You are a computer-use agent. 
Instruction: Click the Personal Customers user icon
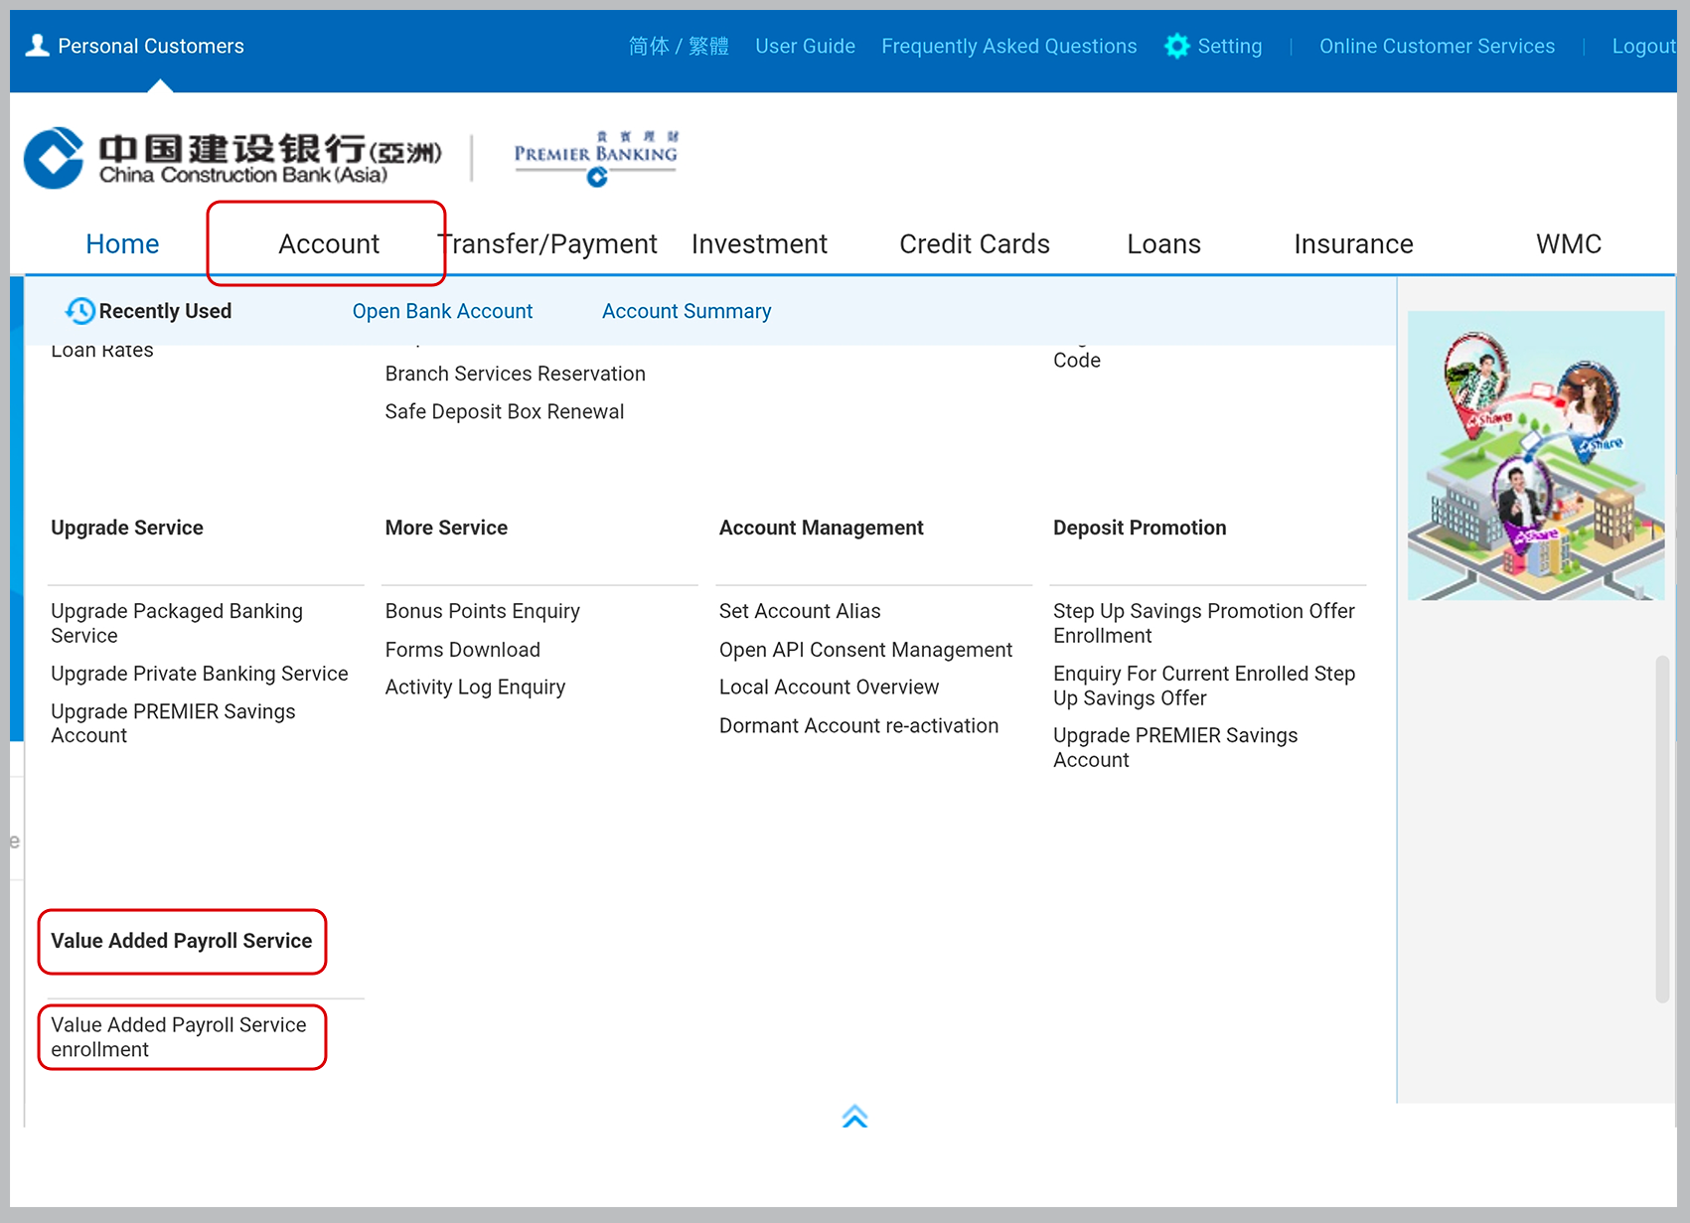click(37, 46)
